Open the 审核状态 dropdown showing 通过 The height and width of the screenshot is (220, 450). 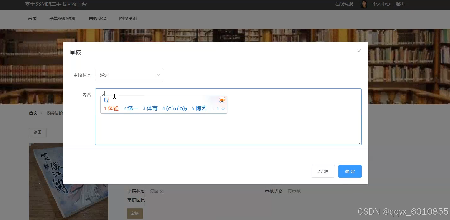(x=129, y=75)
